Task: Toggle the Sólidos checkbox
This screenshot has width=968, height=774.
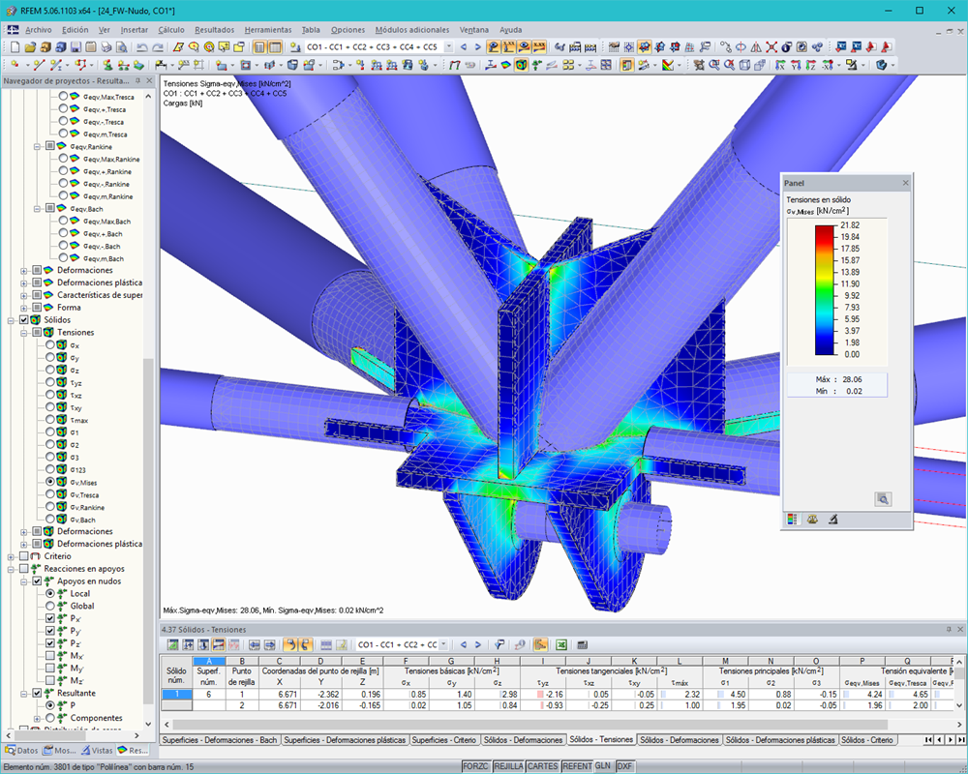Action: tap(24, 319)
